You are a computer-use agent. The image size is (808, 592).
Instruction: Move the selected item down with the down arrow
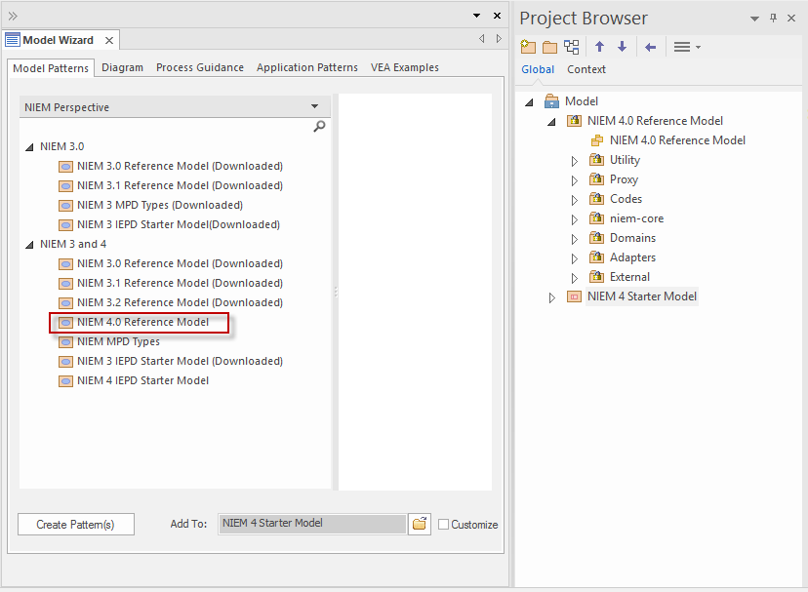pos(622,47)
